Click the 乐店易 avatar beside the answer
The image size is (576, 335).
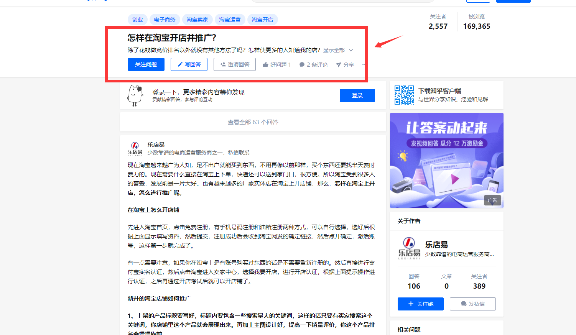pos(135,149)
